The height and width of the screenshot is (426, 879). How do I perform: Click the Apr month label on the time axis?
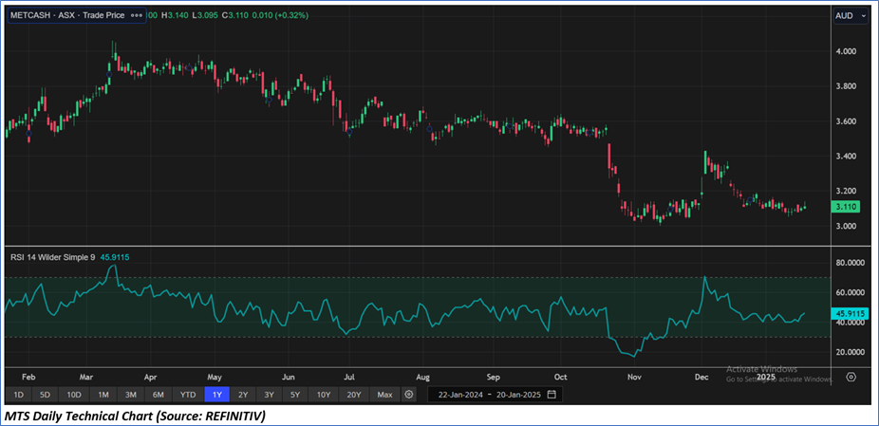150,377
